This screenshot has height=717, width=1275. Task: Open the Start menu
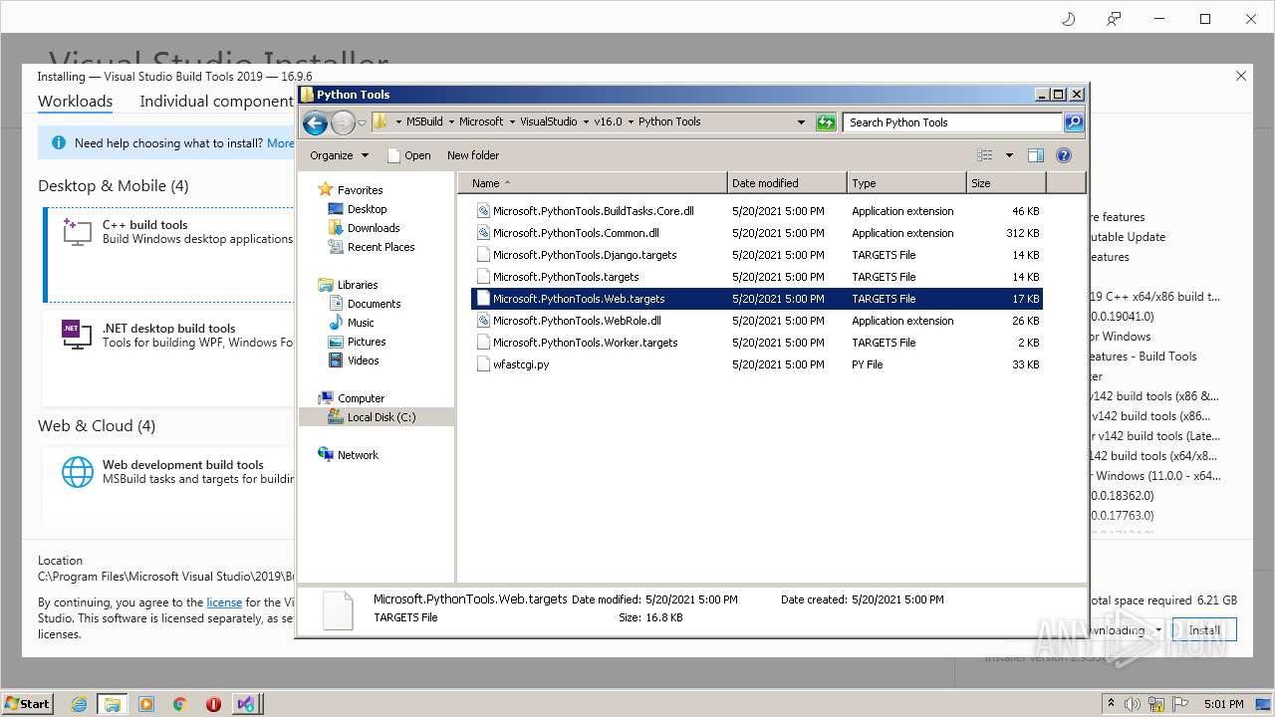point(28,704)
